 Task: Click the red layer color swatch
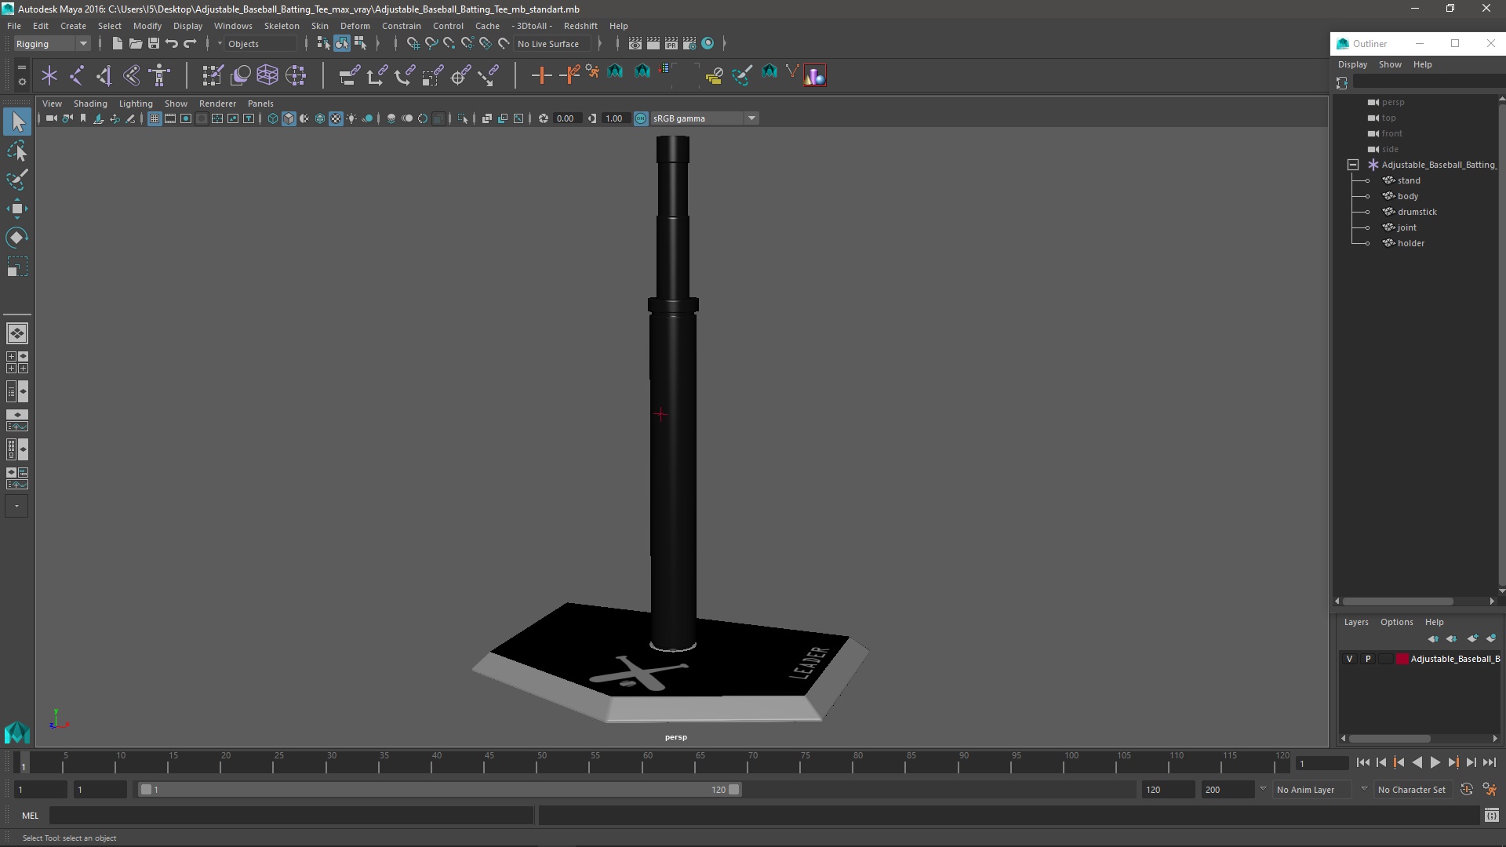[1402, 659]
